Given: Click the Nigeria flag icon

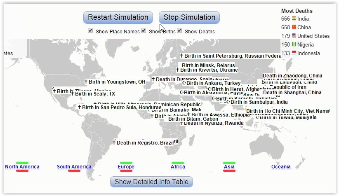Looking at the screenshot, I should [294, 44].
